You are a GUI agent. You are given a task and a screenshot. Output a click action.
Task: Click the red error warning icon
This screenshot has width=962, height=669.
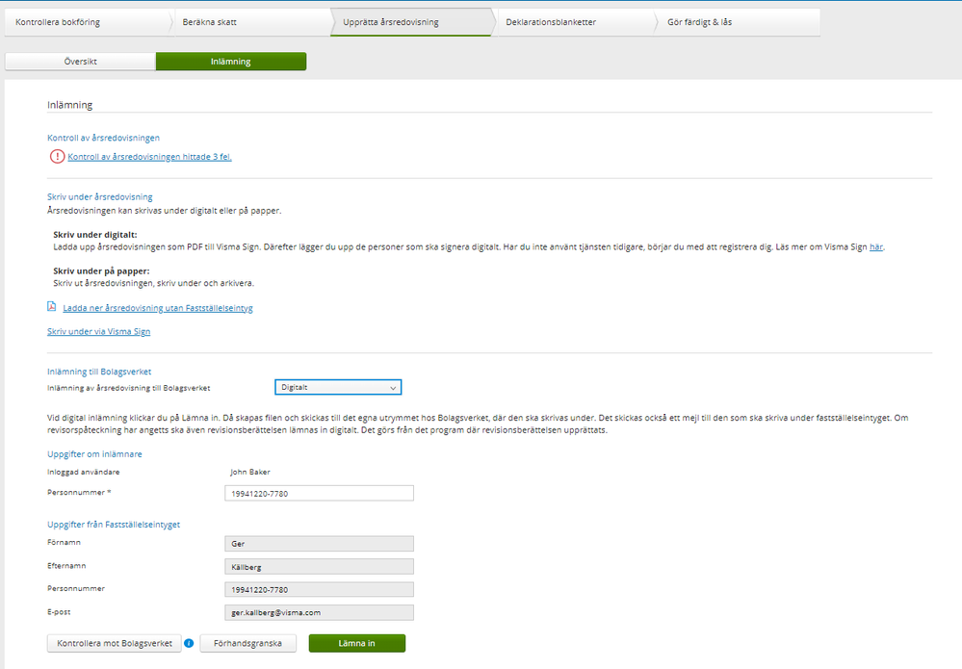point(57,157)
